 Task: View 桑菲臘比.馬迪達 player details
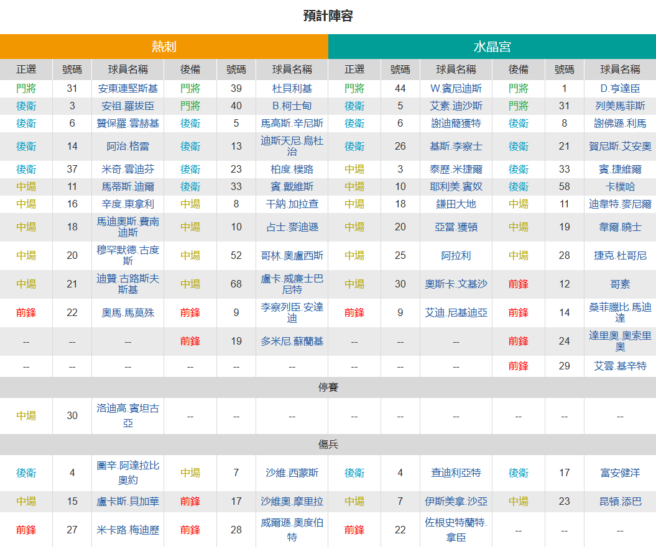point(620,312)
